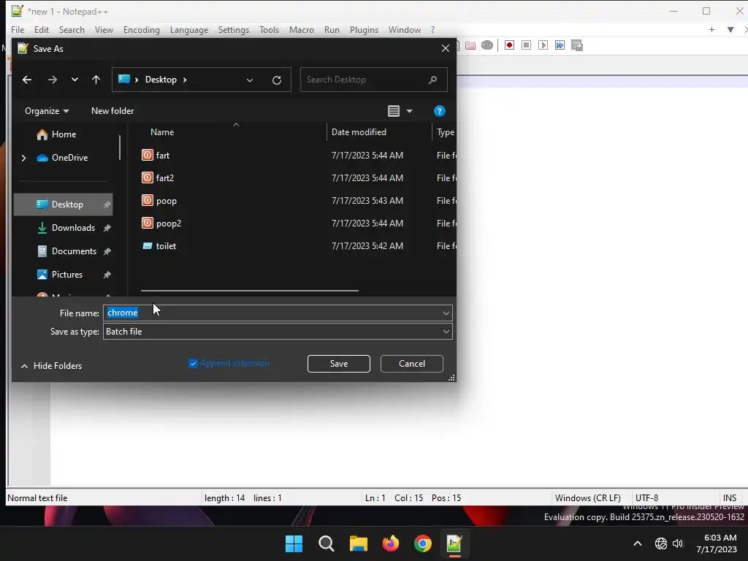Screen dimensions: 748x561
Task: Click the navigation pane vertical scrollbar
Action: click(x=119, y=148)
